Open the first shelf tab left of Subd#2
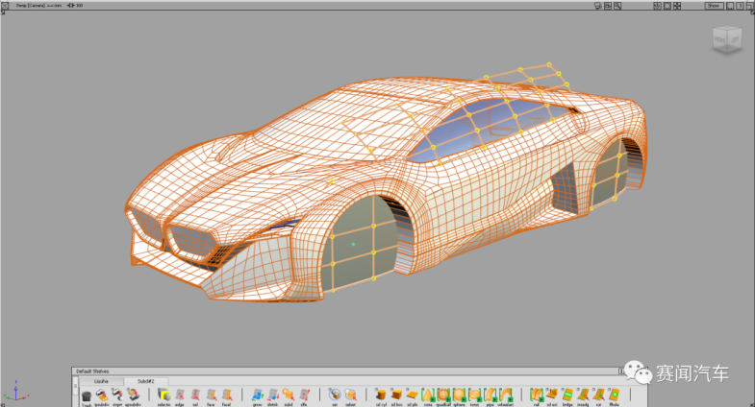Viewport: 755px width, 407px height. tap(101, 381)
